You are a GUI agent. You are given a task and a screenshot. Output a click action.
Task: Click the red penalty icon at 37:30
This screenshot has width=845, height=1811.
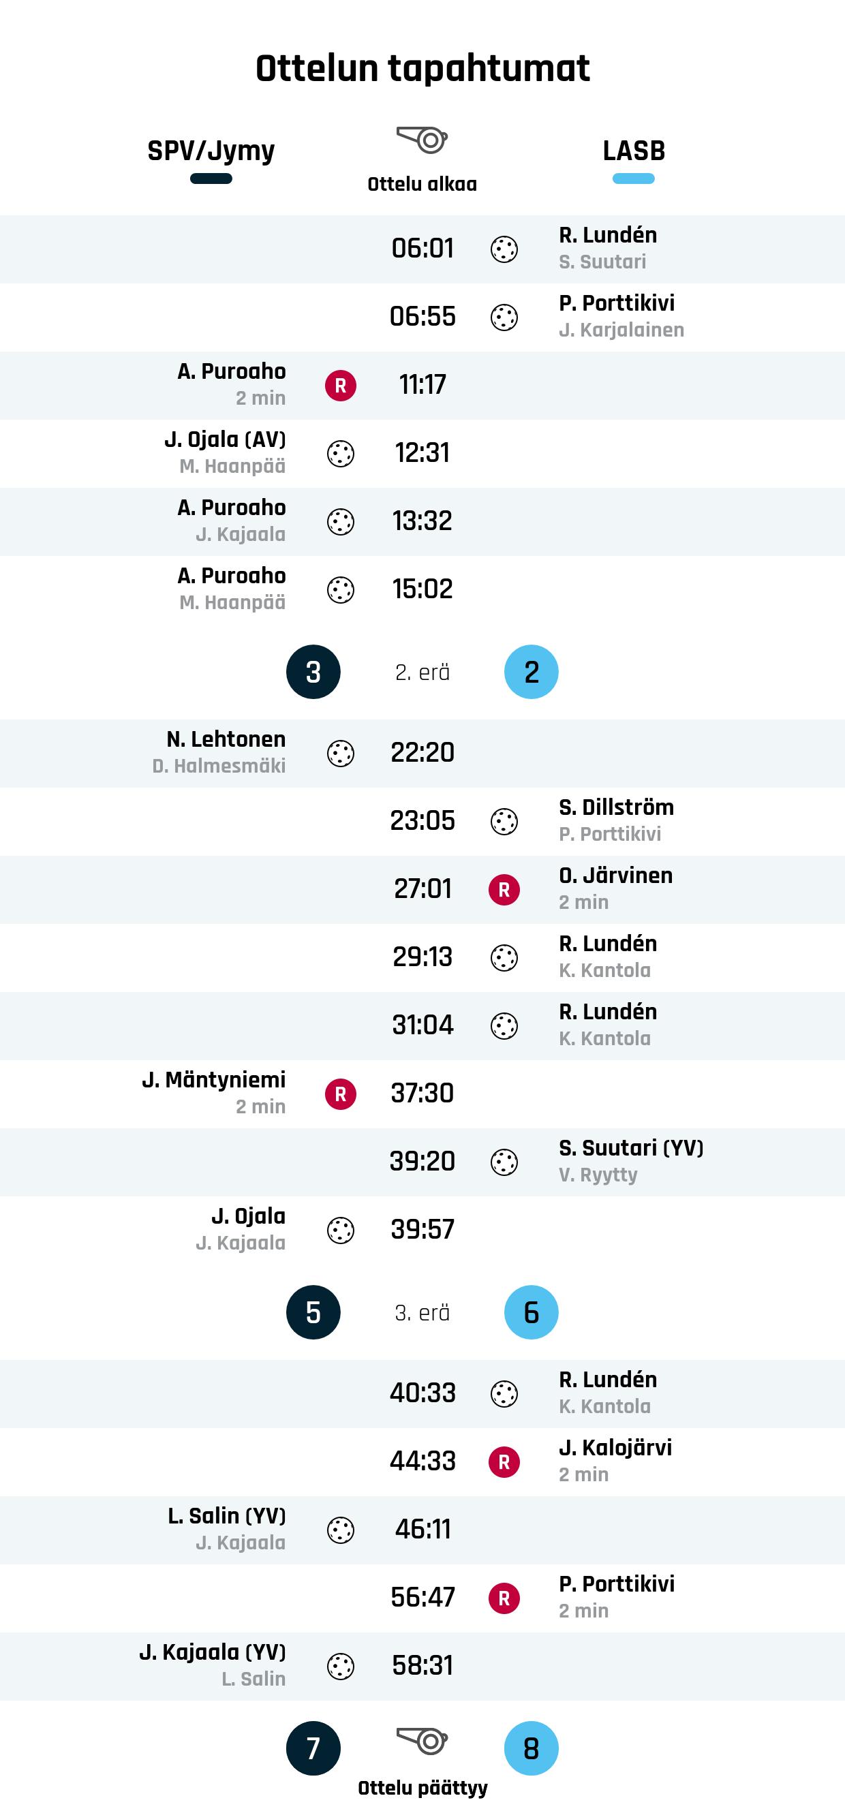340,1094
